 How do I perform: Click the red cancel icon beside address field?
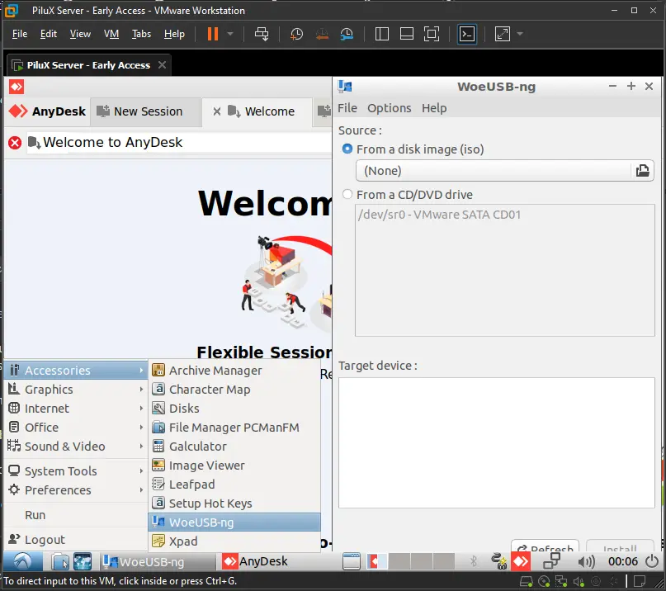(x=15, y=142)
